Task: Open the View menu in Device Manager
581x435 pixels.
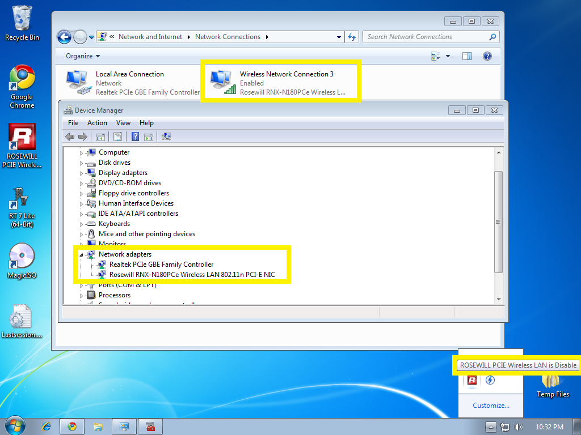Action: [x=123, y=123]
